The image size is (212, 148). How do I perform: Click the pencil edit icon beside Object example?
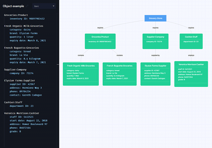pos(27,6)
